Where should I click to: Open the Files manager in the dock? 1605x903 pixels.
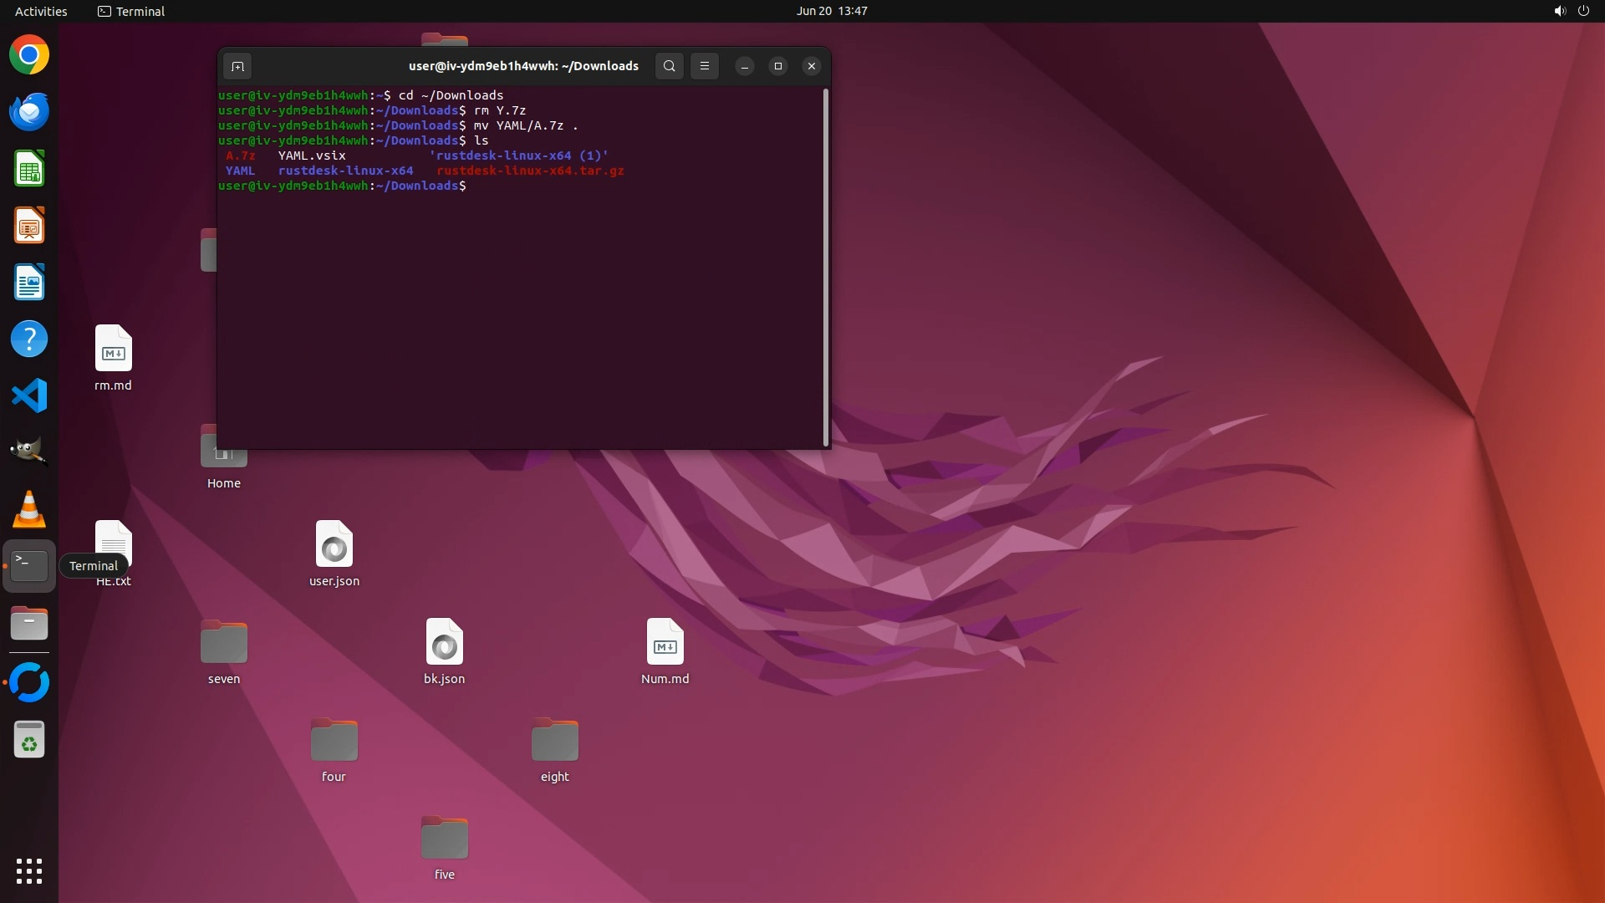click(29, 624)
